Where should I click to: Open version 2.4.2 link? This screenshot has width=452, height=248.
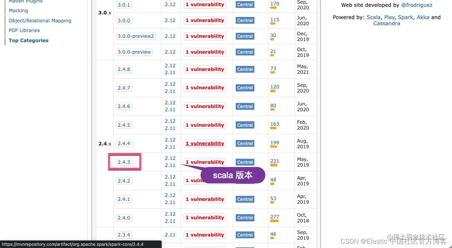pos(124,181)
